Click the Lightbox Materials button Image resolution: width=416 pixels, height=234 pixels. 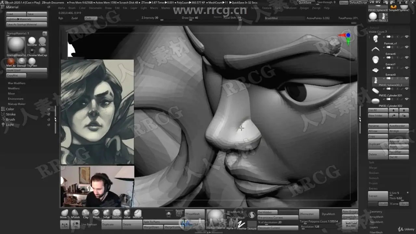[x=27, y=19]
